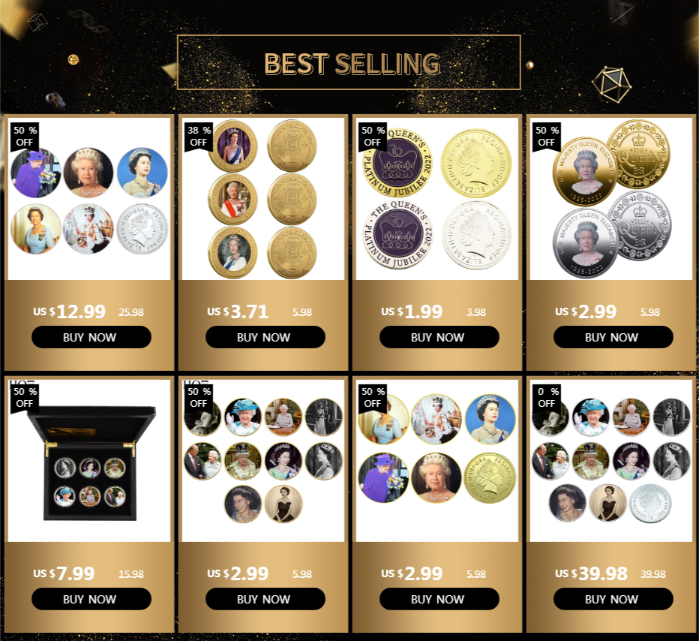This screenshot has width=699, height=641.
Task: Open the black coin gift box product image
Action: [x=89, y=461]
